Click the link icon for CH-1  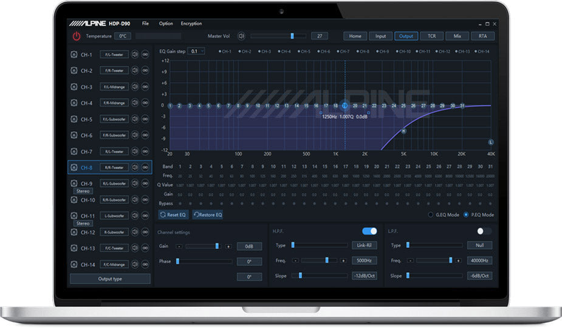pos(145,55)
